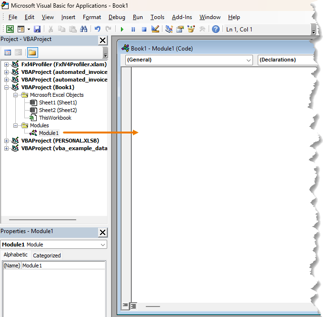Open the Run menu
The width and height of the screenshot is (323, 317).
138,17
